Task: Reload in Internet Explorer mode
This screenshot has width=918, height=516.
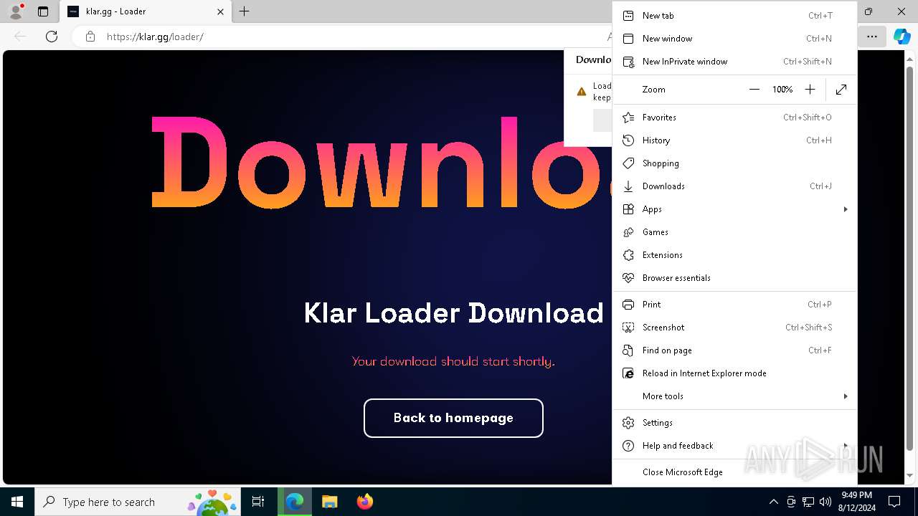Action: click(x=735, y=373)
